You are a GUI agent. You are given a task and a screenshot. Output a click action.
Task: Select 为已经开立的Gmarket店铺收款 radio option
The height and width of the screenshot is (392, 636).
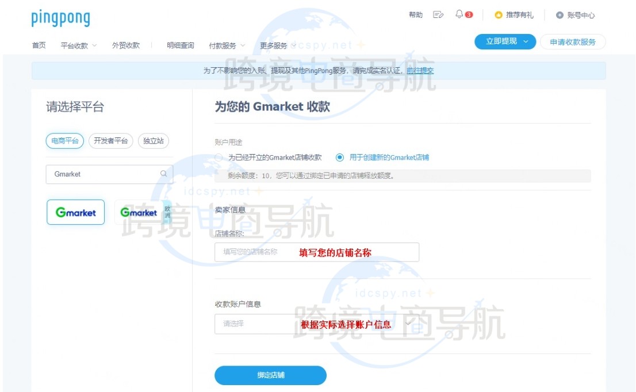220,157
